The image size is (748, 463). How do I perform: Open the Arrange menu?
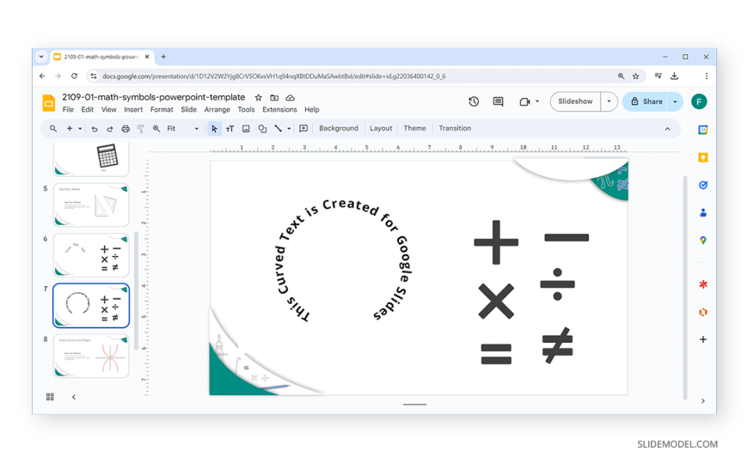pos(217,110)
